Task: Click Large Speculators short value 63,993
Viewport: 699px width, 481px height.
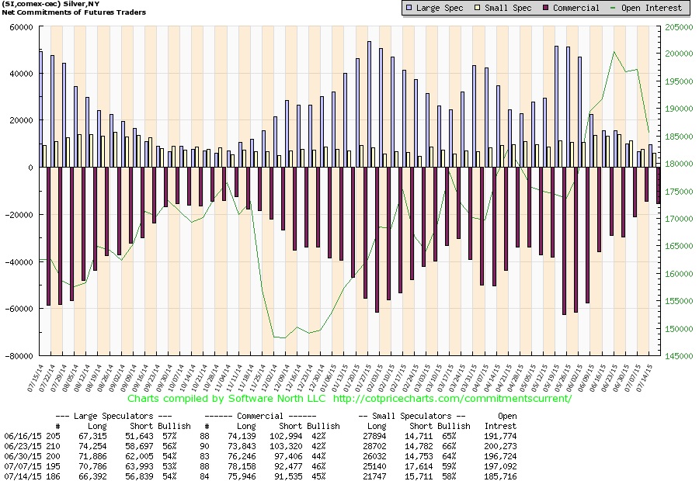Action: (139, 467)
